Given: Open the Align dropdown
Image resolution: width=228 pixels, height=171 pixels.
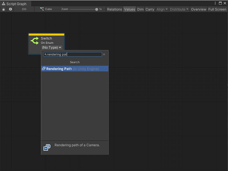Looking at the screenshot, I should 162,9.
